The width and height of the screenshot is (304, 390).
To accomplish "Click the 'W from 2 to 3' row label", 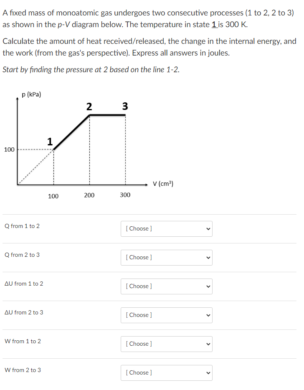I will point(23,370).
